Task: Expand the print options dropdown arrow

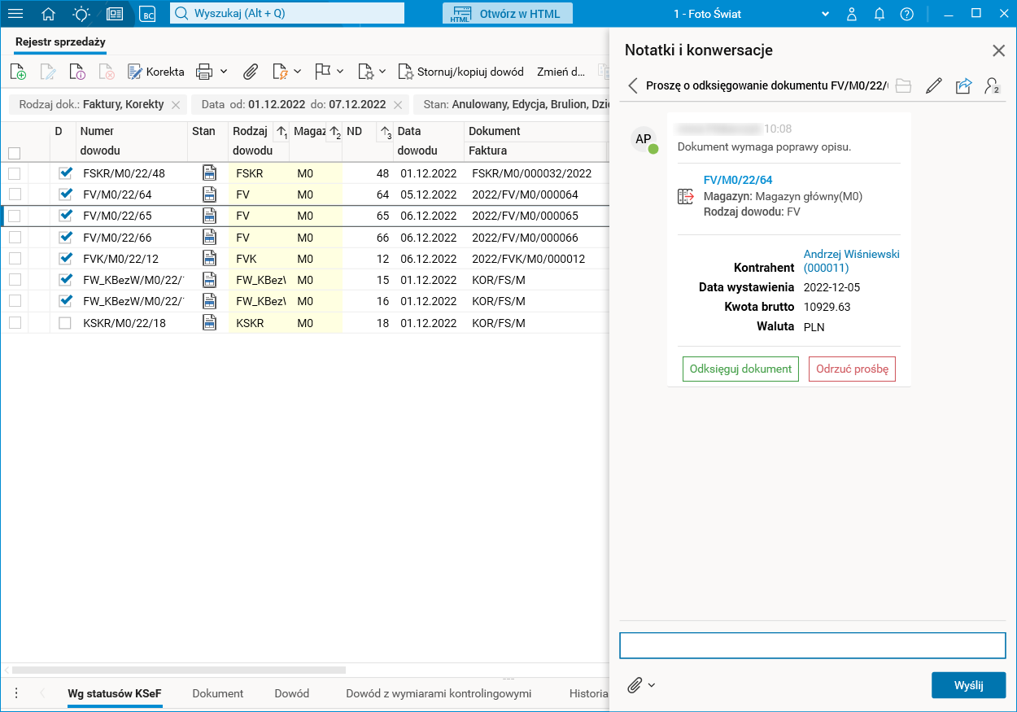Action: [224, 72]
